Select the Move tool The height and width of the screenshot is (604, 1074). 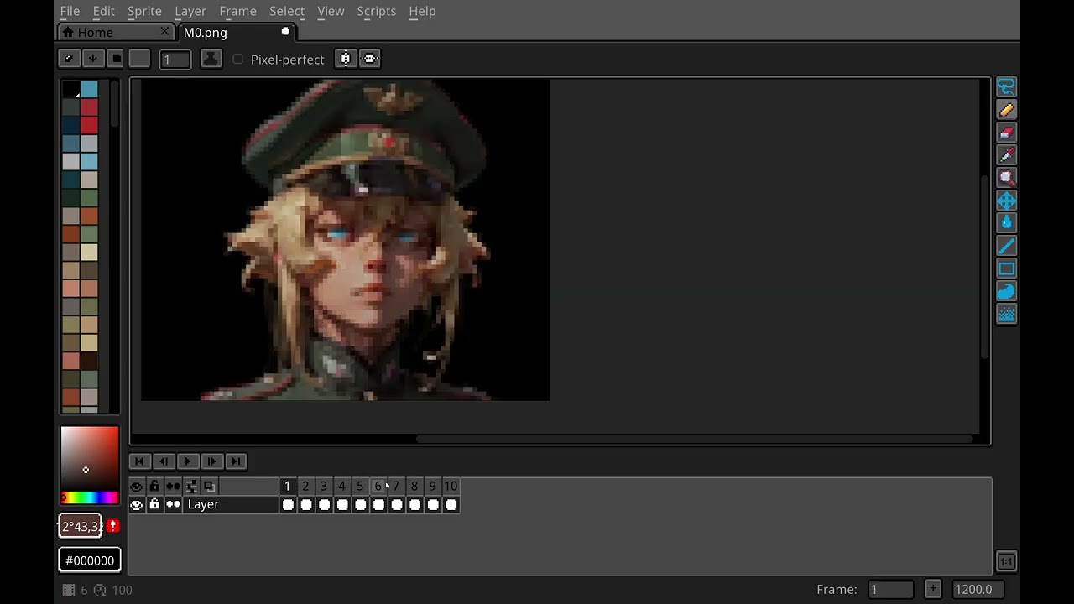tap(1006, 200)
